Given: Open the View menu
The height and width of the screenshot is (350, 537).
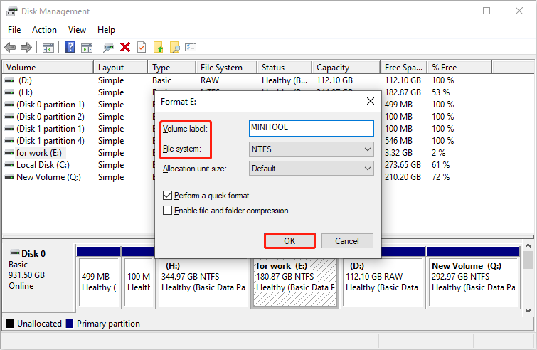Looking at the screenshot, I should click(77, 30).
